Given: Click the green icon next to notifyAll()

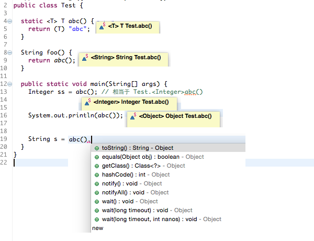Looking at the screenshot, I should (x=97, y=193).
